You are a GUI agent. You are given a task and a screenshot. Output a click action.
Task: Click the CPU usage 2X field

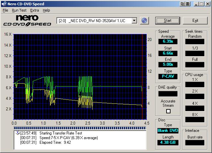click(195, 96)
